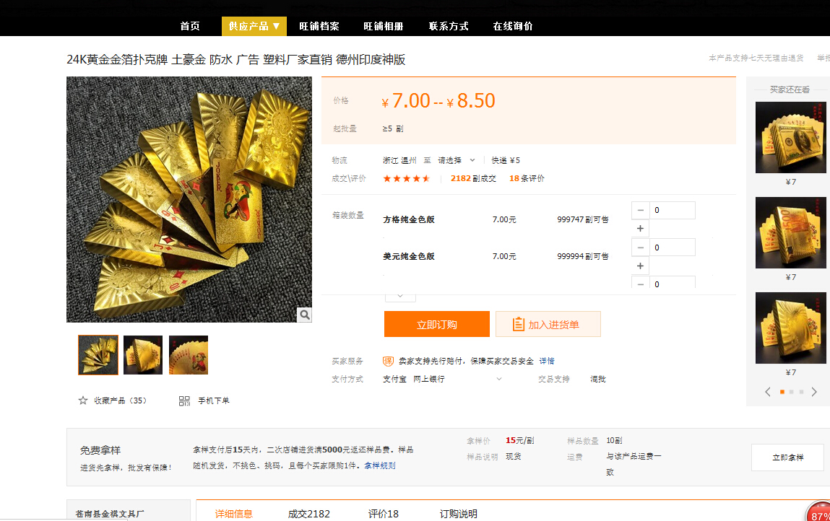Increase quantity of 方格纯金色版 with plus
Viewport: 830px width, 521px height.
[x=640, y=229]
